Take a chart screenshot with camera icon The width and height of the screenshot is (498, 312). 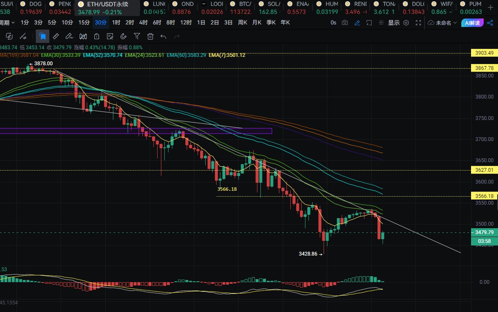(x=345, y=23)
